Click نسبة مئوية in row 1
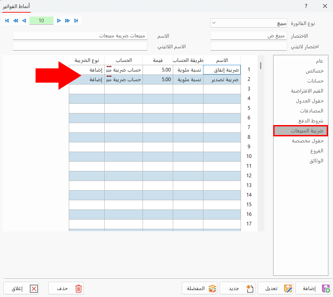This screenshot has width=333, height=297. tap(188, 70)
